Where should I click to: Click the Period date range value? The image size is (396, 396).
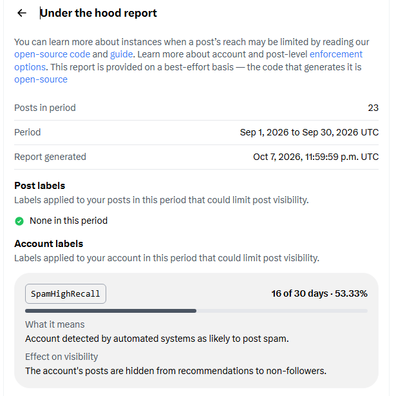309,132
